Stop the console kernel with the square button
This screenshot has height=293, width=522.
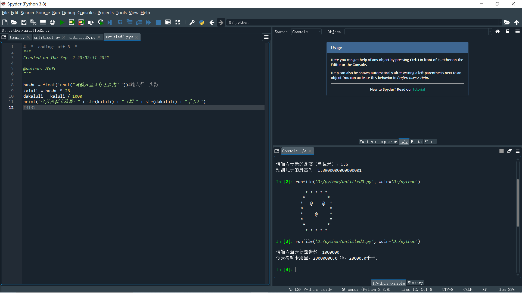click(x=501, y=151)
